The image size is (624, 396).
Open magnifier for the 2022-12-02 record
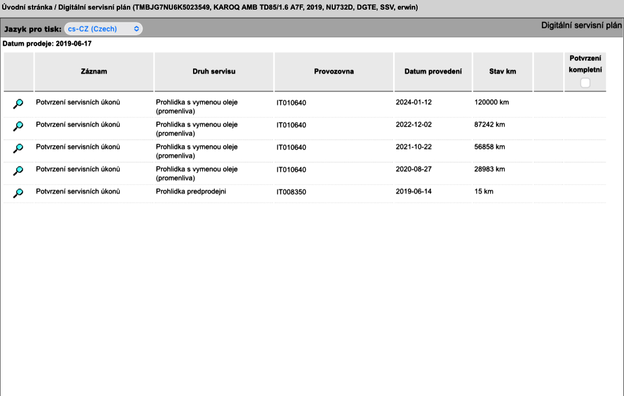click(x=18, y=126)
